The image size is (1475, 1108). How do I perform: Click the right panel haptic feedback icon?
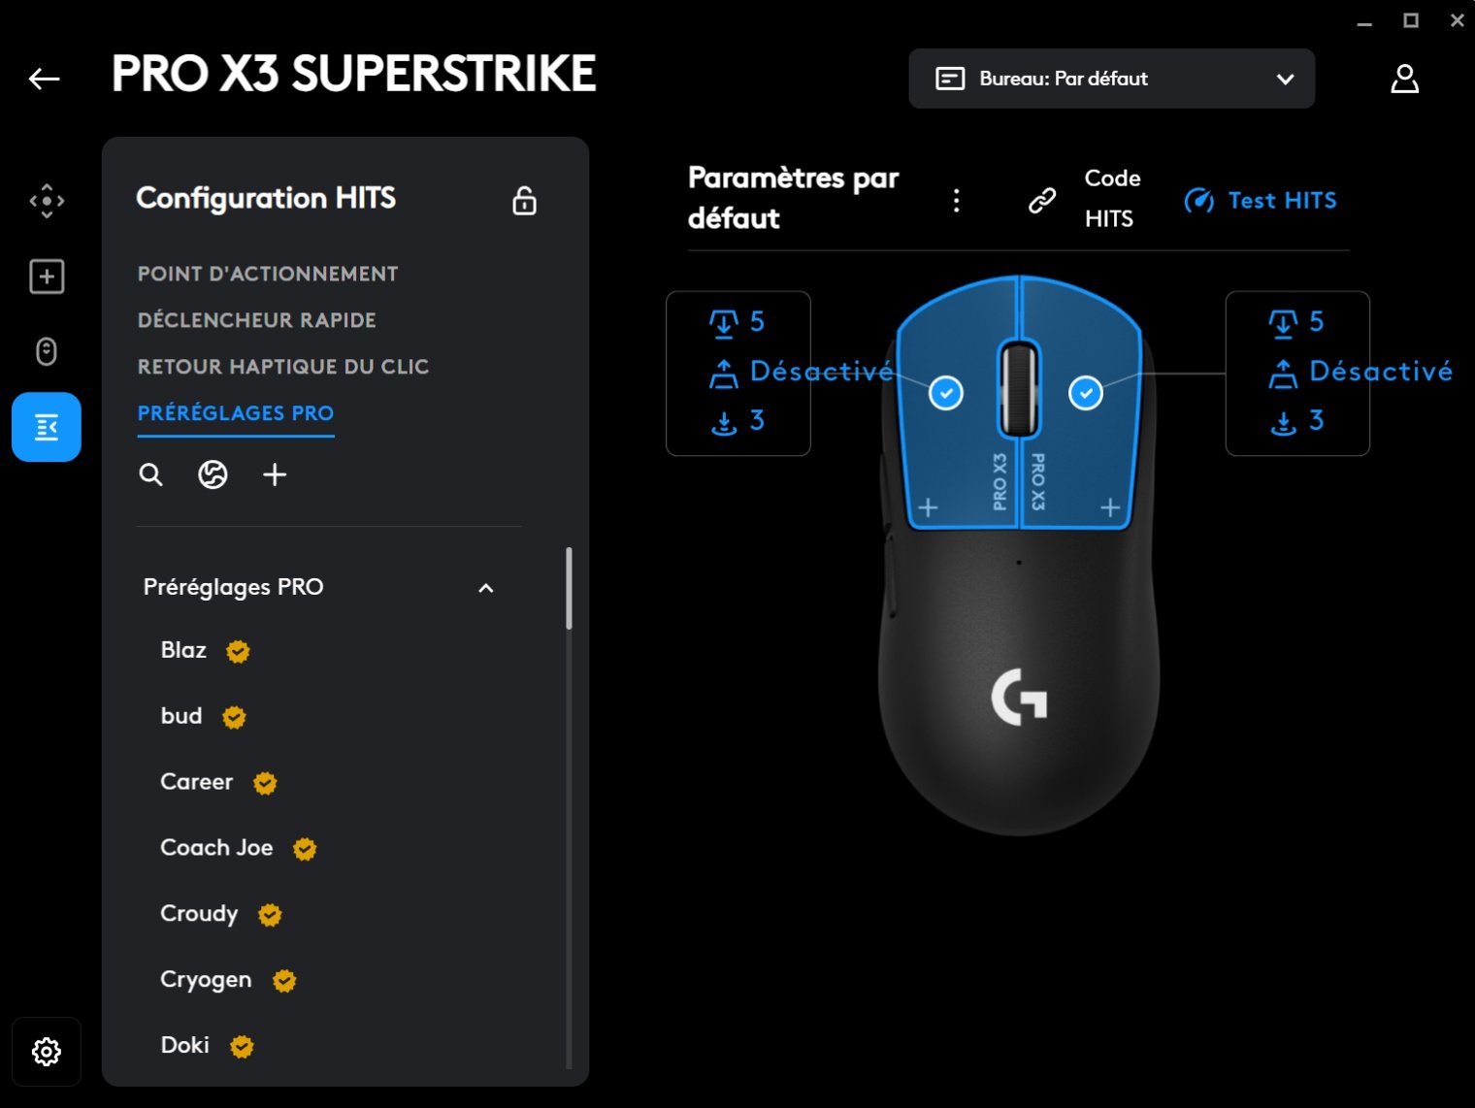click(x=1283, y=422)
